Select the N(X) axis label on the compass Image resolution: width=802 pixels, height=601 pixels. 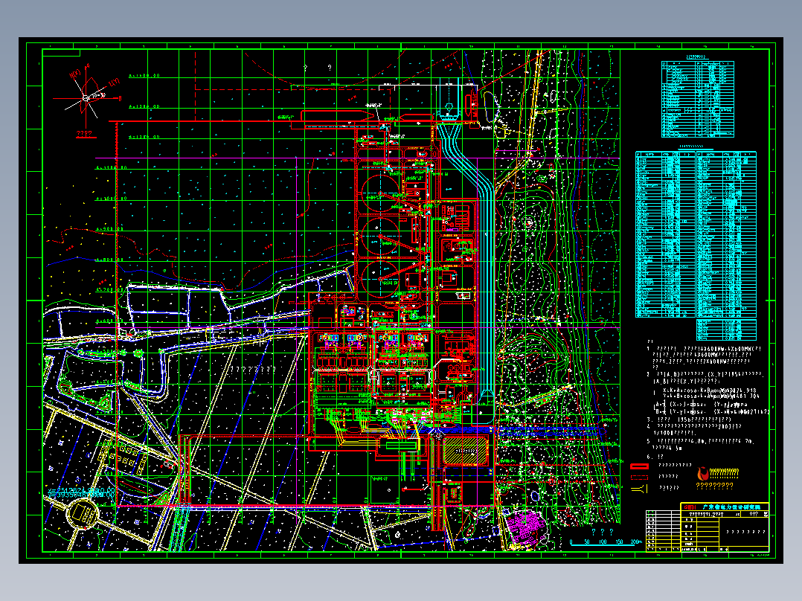point(76,73)
